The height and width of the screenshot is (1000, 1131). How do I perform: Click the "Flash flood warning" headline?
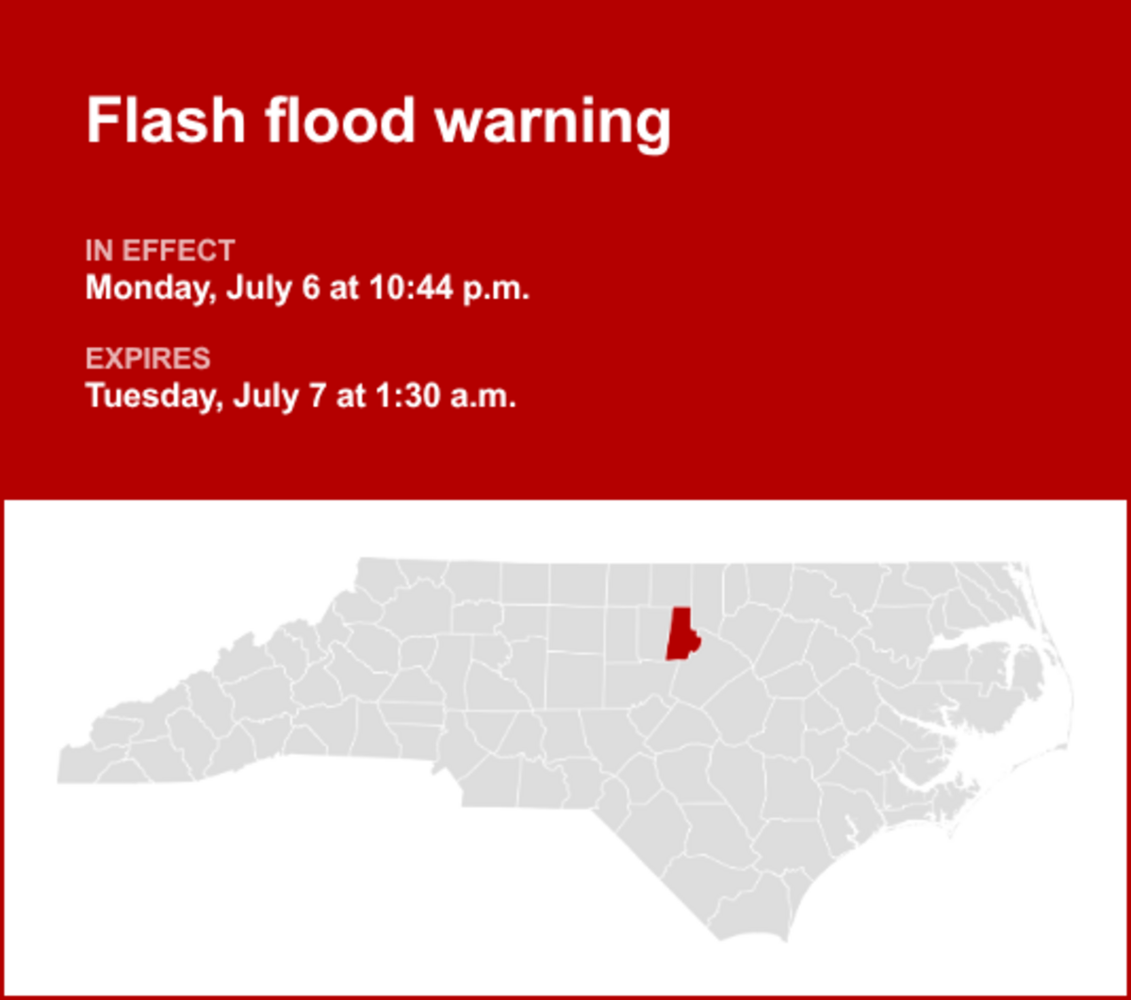[x=378, y=122]
